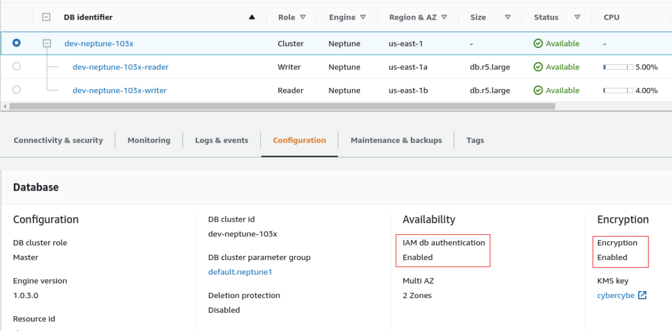This screenshot has height=332, width=672.
Task: Click the CPU column header
Action: pyautogui.click(x=611, y=17)
